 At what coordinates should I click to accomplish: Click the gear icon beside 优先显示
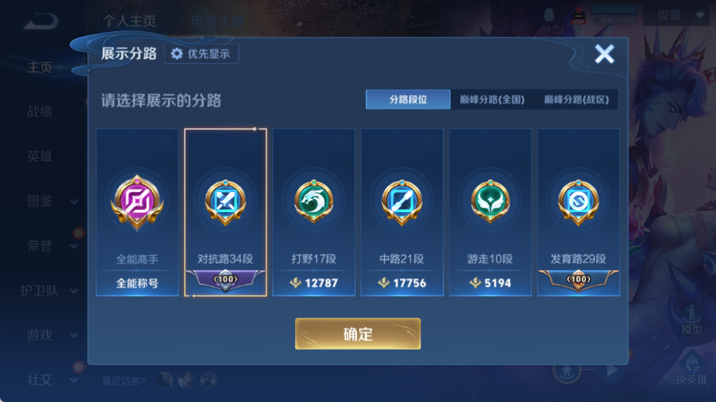click(x=177, y=54)
